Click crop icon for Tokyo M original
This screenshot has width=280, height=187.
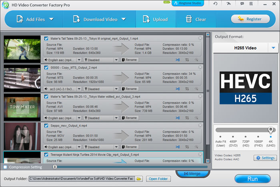point(187,60)
